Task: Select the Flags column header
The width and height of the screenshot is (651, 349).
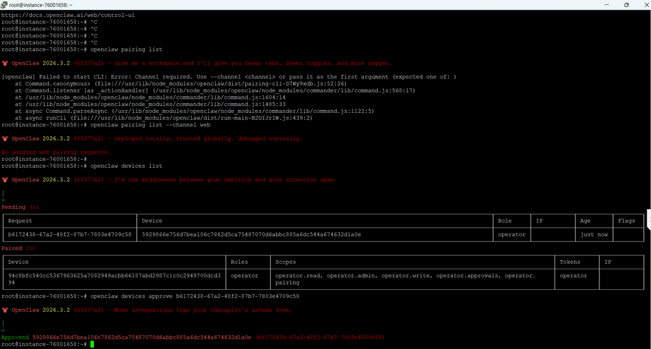Action: click(x=626, y=221)
